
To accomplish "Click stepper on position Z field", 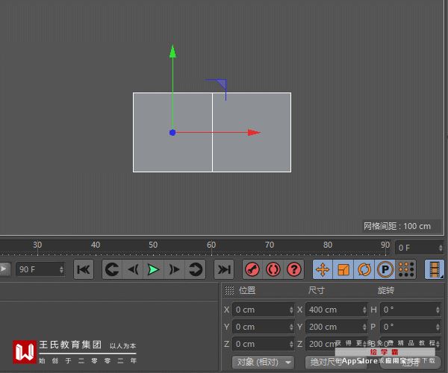I will [x=291, y=344].
